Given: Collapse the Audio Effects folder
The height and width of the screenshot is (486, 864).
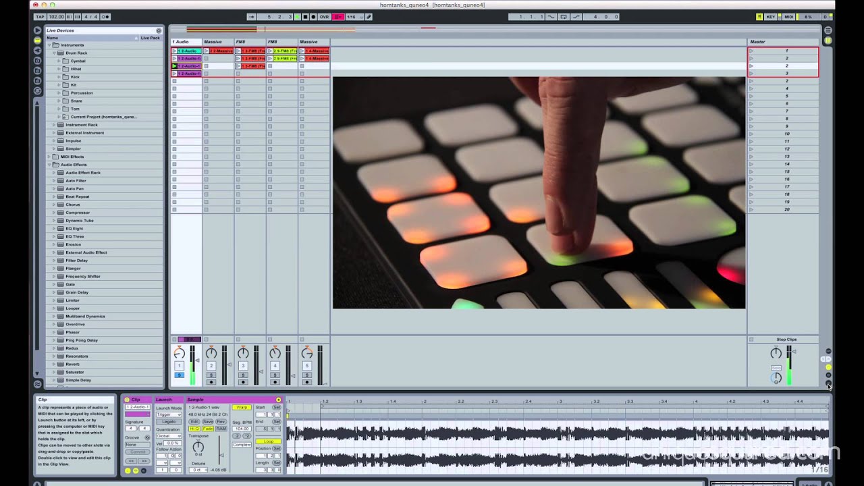Looking at the screenshot, I should pos(50,165).
